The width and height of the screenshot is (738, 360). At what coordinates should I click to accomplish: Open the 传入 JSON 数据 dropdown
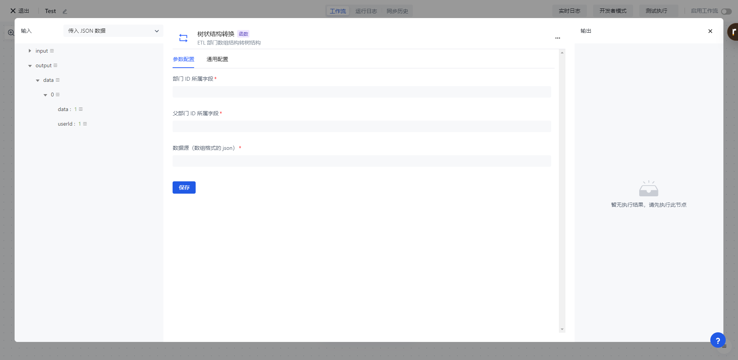click(x=113, y=31)
